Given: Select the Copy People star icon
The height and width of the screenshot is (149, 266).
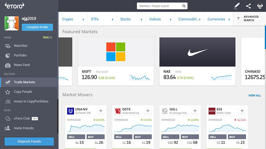Looking at the screenshot, I should click(x=8, y=92).
